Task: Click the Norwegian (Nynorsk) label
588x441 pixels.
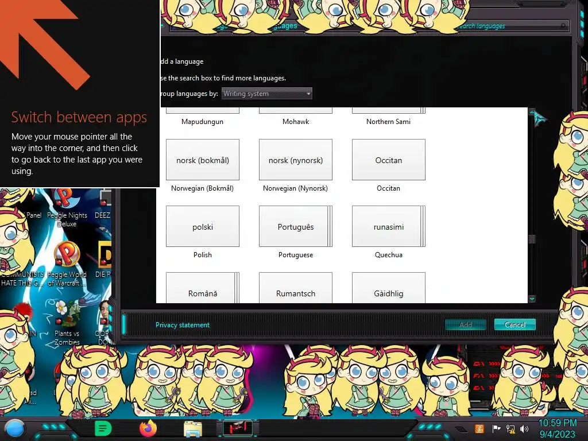Action: tap(296, 188)
